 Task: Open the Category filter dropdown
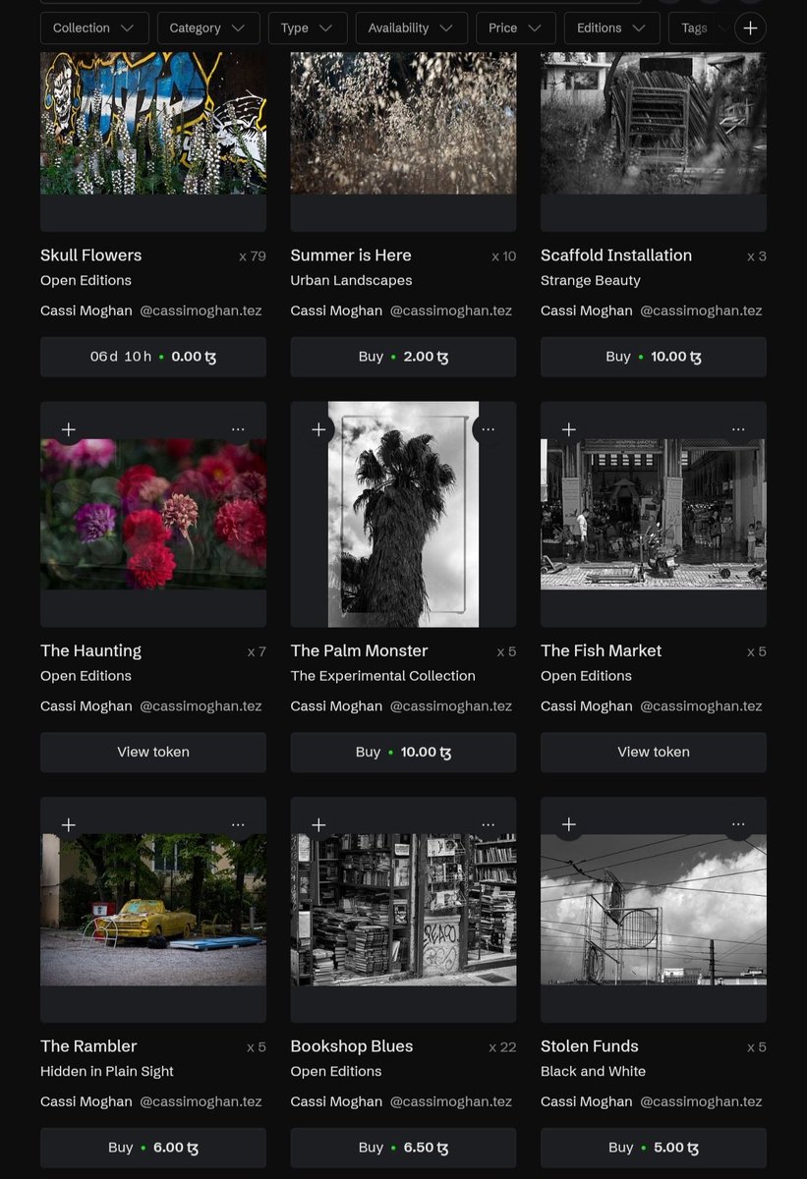pos(208,28)
